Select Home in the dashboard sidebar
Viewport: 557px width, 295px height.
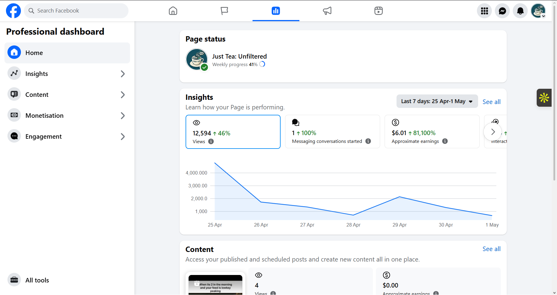coord(67,53)
